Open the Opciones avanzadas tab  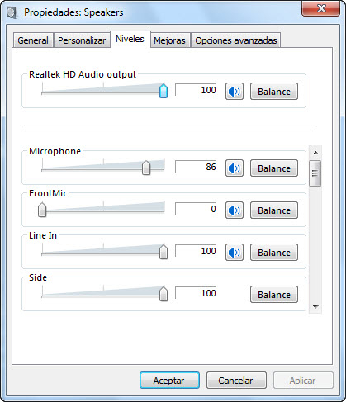click(x=236, y=40)
